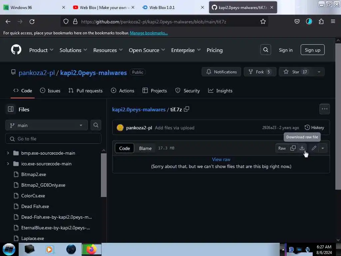The height and width of the screenshot is (256, 341).
Task: Click the edit pencil icon
Action: [x=314, y=148]
